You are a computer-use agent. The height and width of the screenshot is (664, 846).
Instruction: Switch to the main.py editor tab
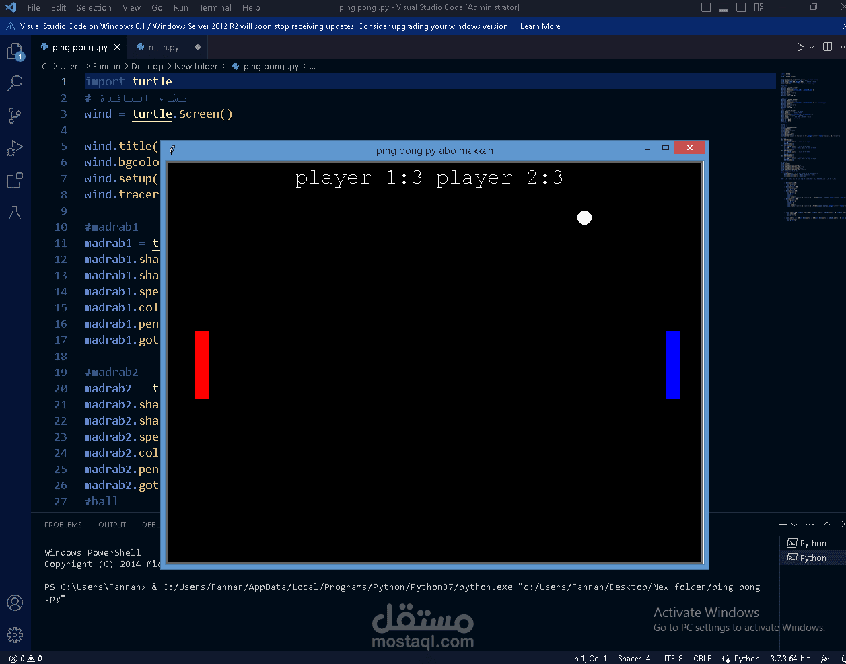point(168,47)
